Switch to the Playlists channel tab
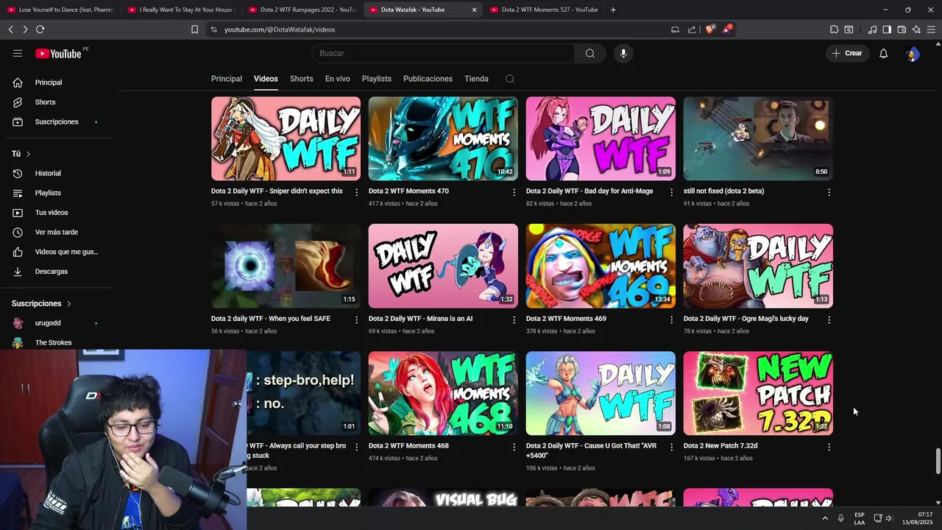Screen dimensions: 942x530 (377, 79)
